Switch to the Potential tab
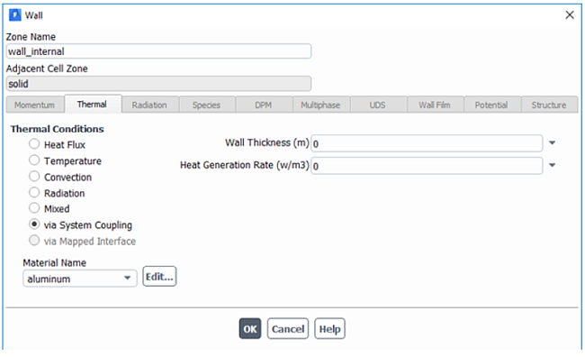This screenshot has height=357, width=585. (491, 105)
